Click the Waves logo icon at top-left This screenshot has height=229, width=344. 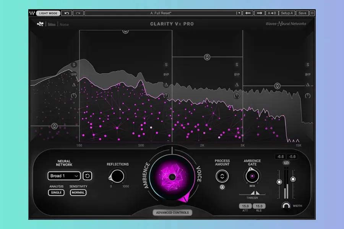coord(32,13)
